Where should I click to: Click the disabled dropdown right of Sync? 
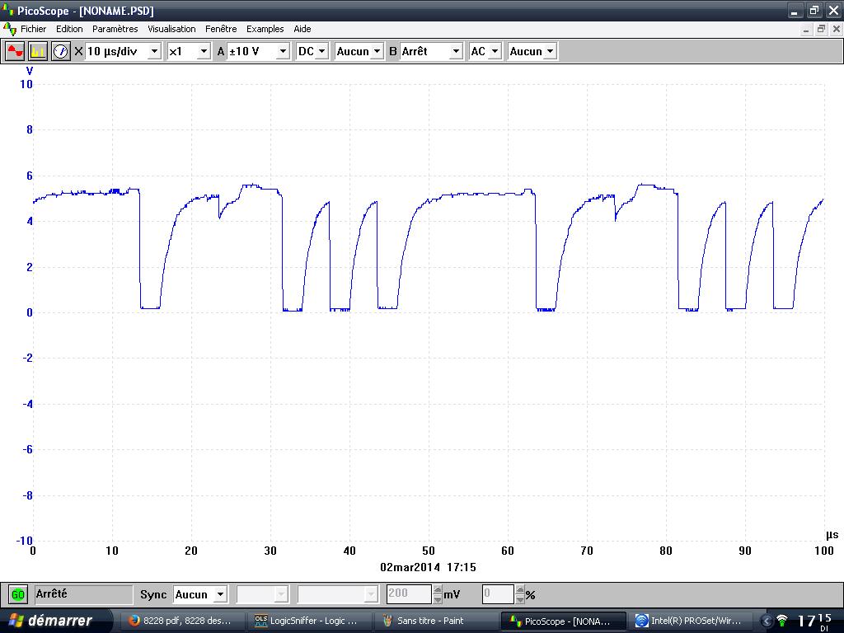(262, 594)
